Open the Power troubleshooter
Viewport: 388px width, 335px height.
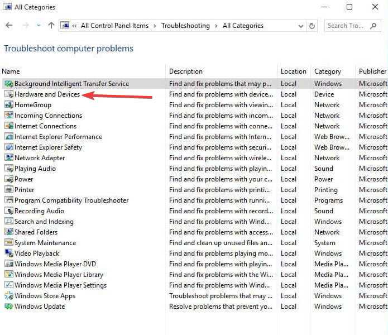(24, 179)
